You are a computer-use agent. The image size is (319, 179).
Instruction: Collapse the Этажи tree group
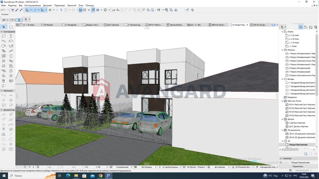(x=282, y=32)
